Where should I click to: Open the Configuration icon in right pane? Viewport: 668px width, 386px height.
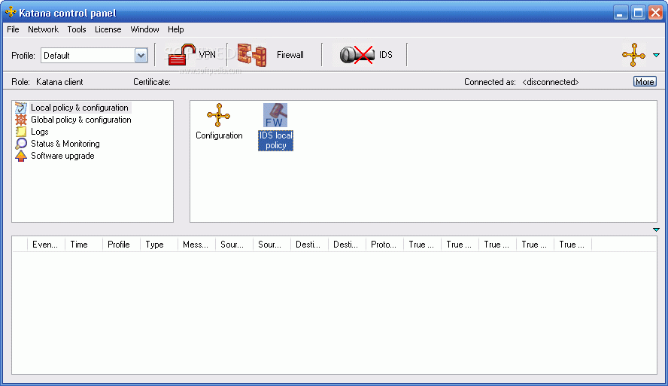point(219,115)
